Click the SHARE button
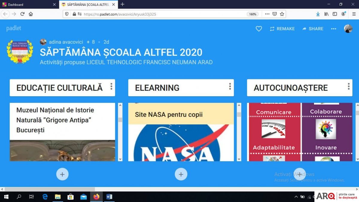 pos(313,29)
